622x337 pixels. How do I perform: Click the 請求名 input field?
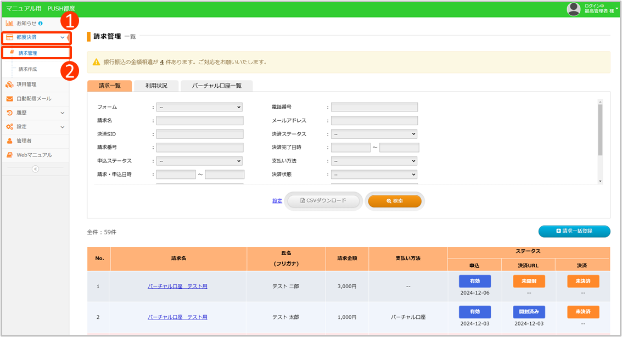[199, 121]
